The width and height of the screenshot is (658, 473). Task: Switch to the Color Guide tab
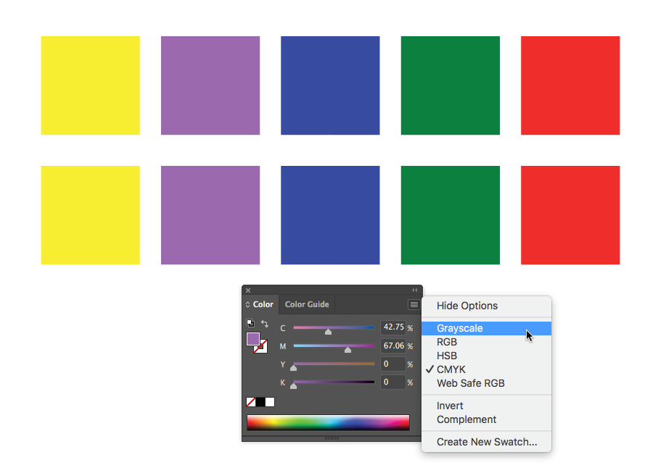pos(307,305)
